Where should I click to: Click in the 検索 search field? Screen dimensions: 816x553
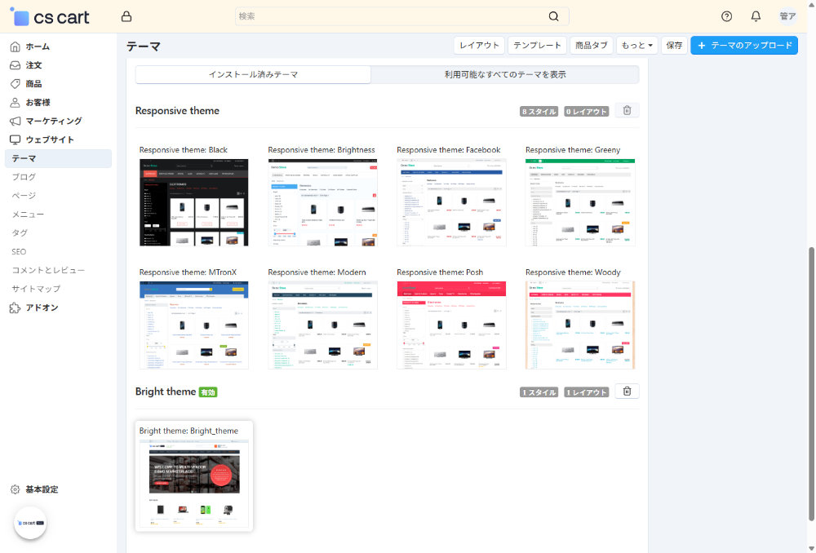coord(392,16)
